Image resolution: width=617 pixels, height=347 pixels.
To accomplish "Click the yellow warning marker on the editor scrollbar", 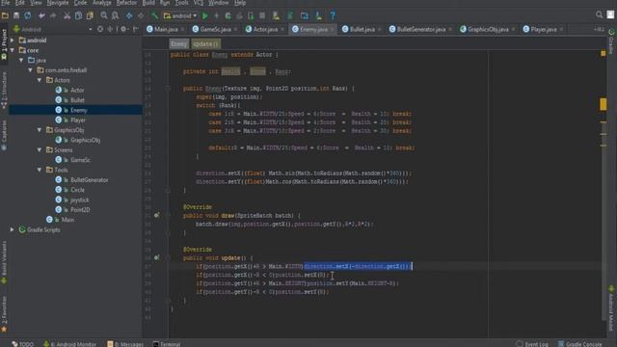I will pos(603,104).
